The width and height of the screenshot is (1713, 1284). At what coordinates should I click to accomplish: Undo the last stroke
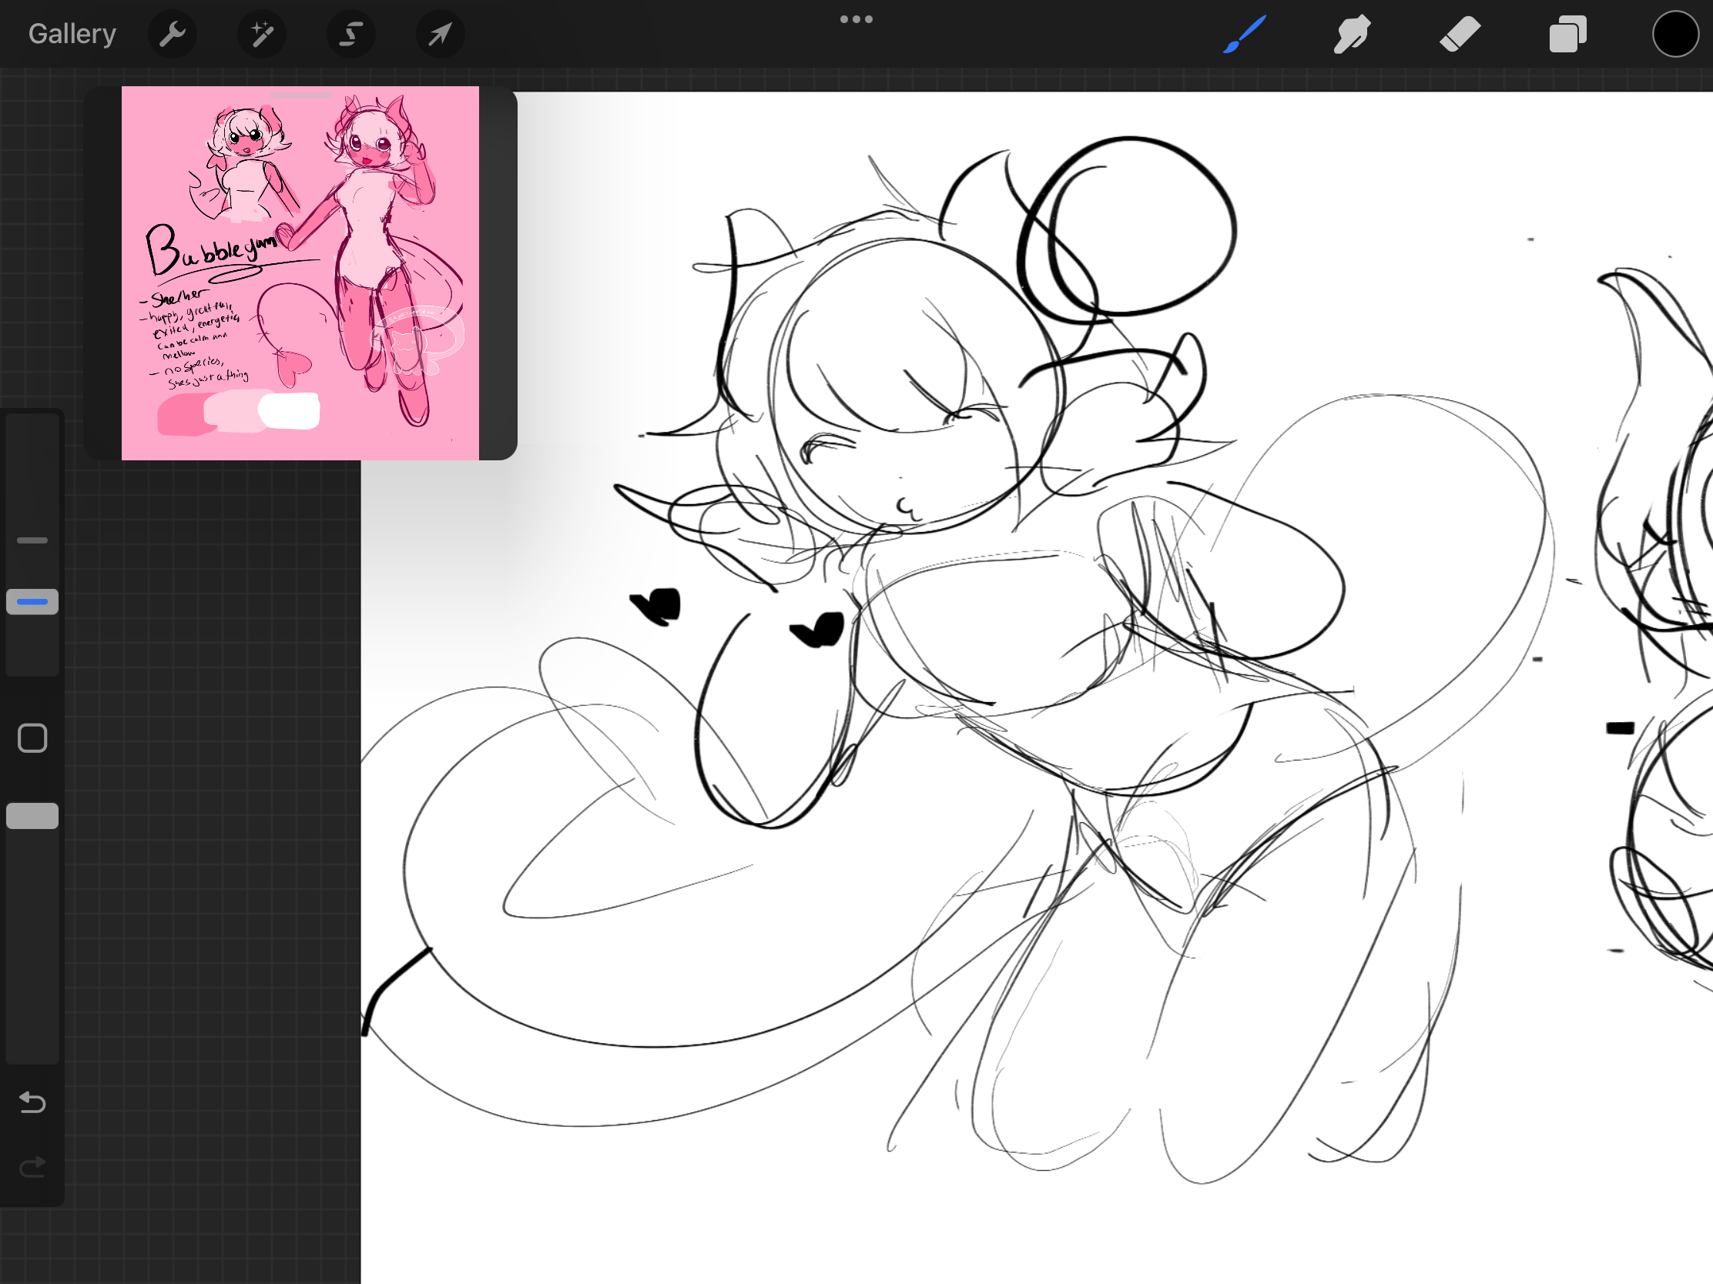pos(32,1102)
